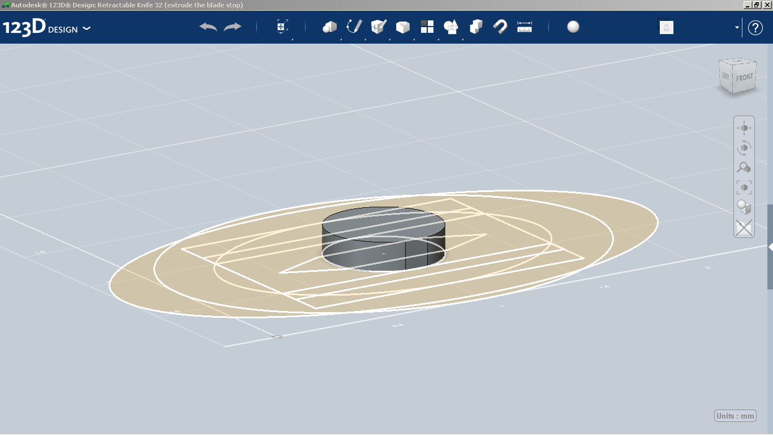Select the Measure tool with ruler icon
This screenshot has width=773, height=435.
(x=524, y=26)
